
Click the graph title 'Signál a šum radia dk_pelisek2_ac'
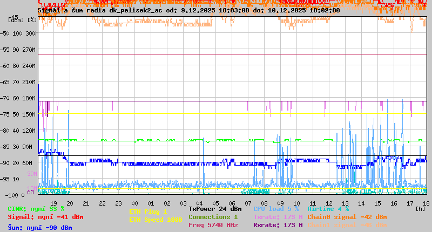100,10
